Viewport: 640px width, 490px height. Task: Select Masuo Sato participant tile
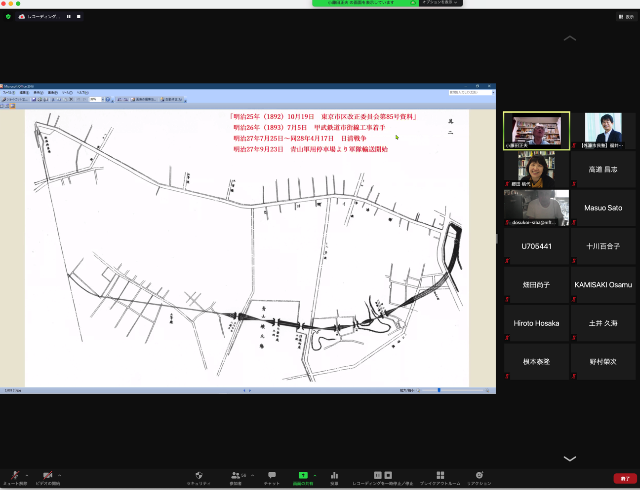coord(603,208)
